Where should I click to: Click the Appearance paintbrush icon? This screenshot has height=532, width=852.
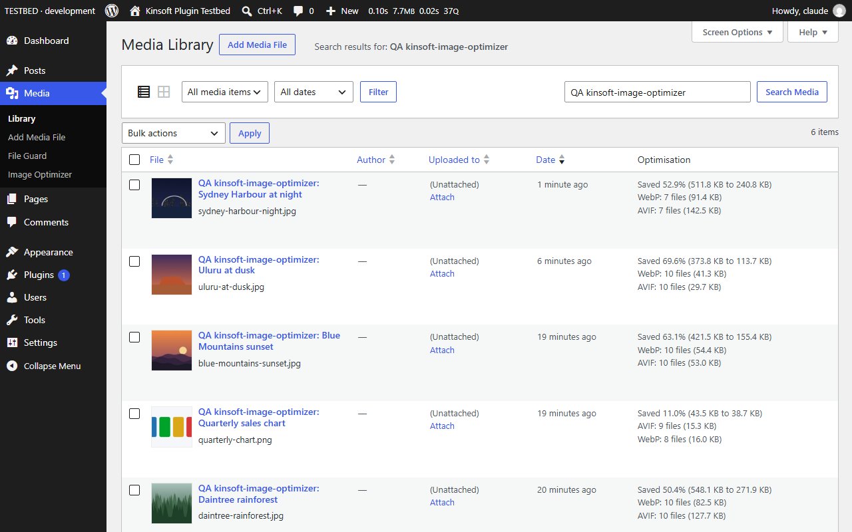coord(12,252)
